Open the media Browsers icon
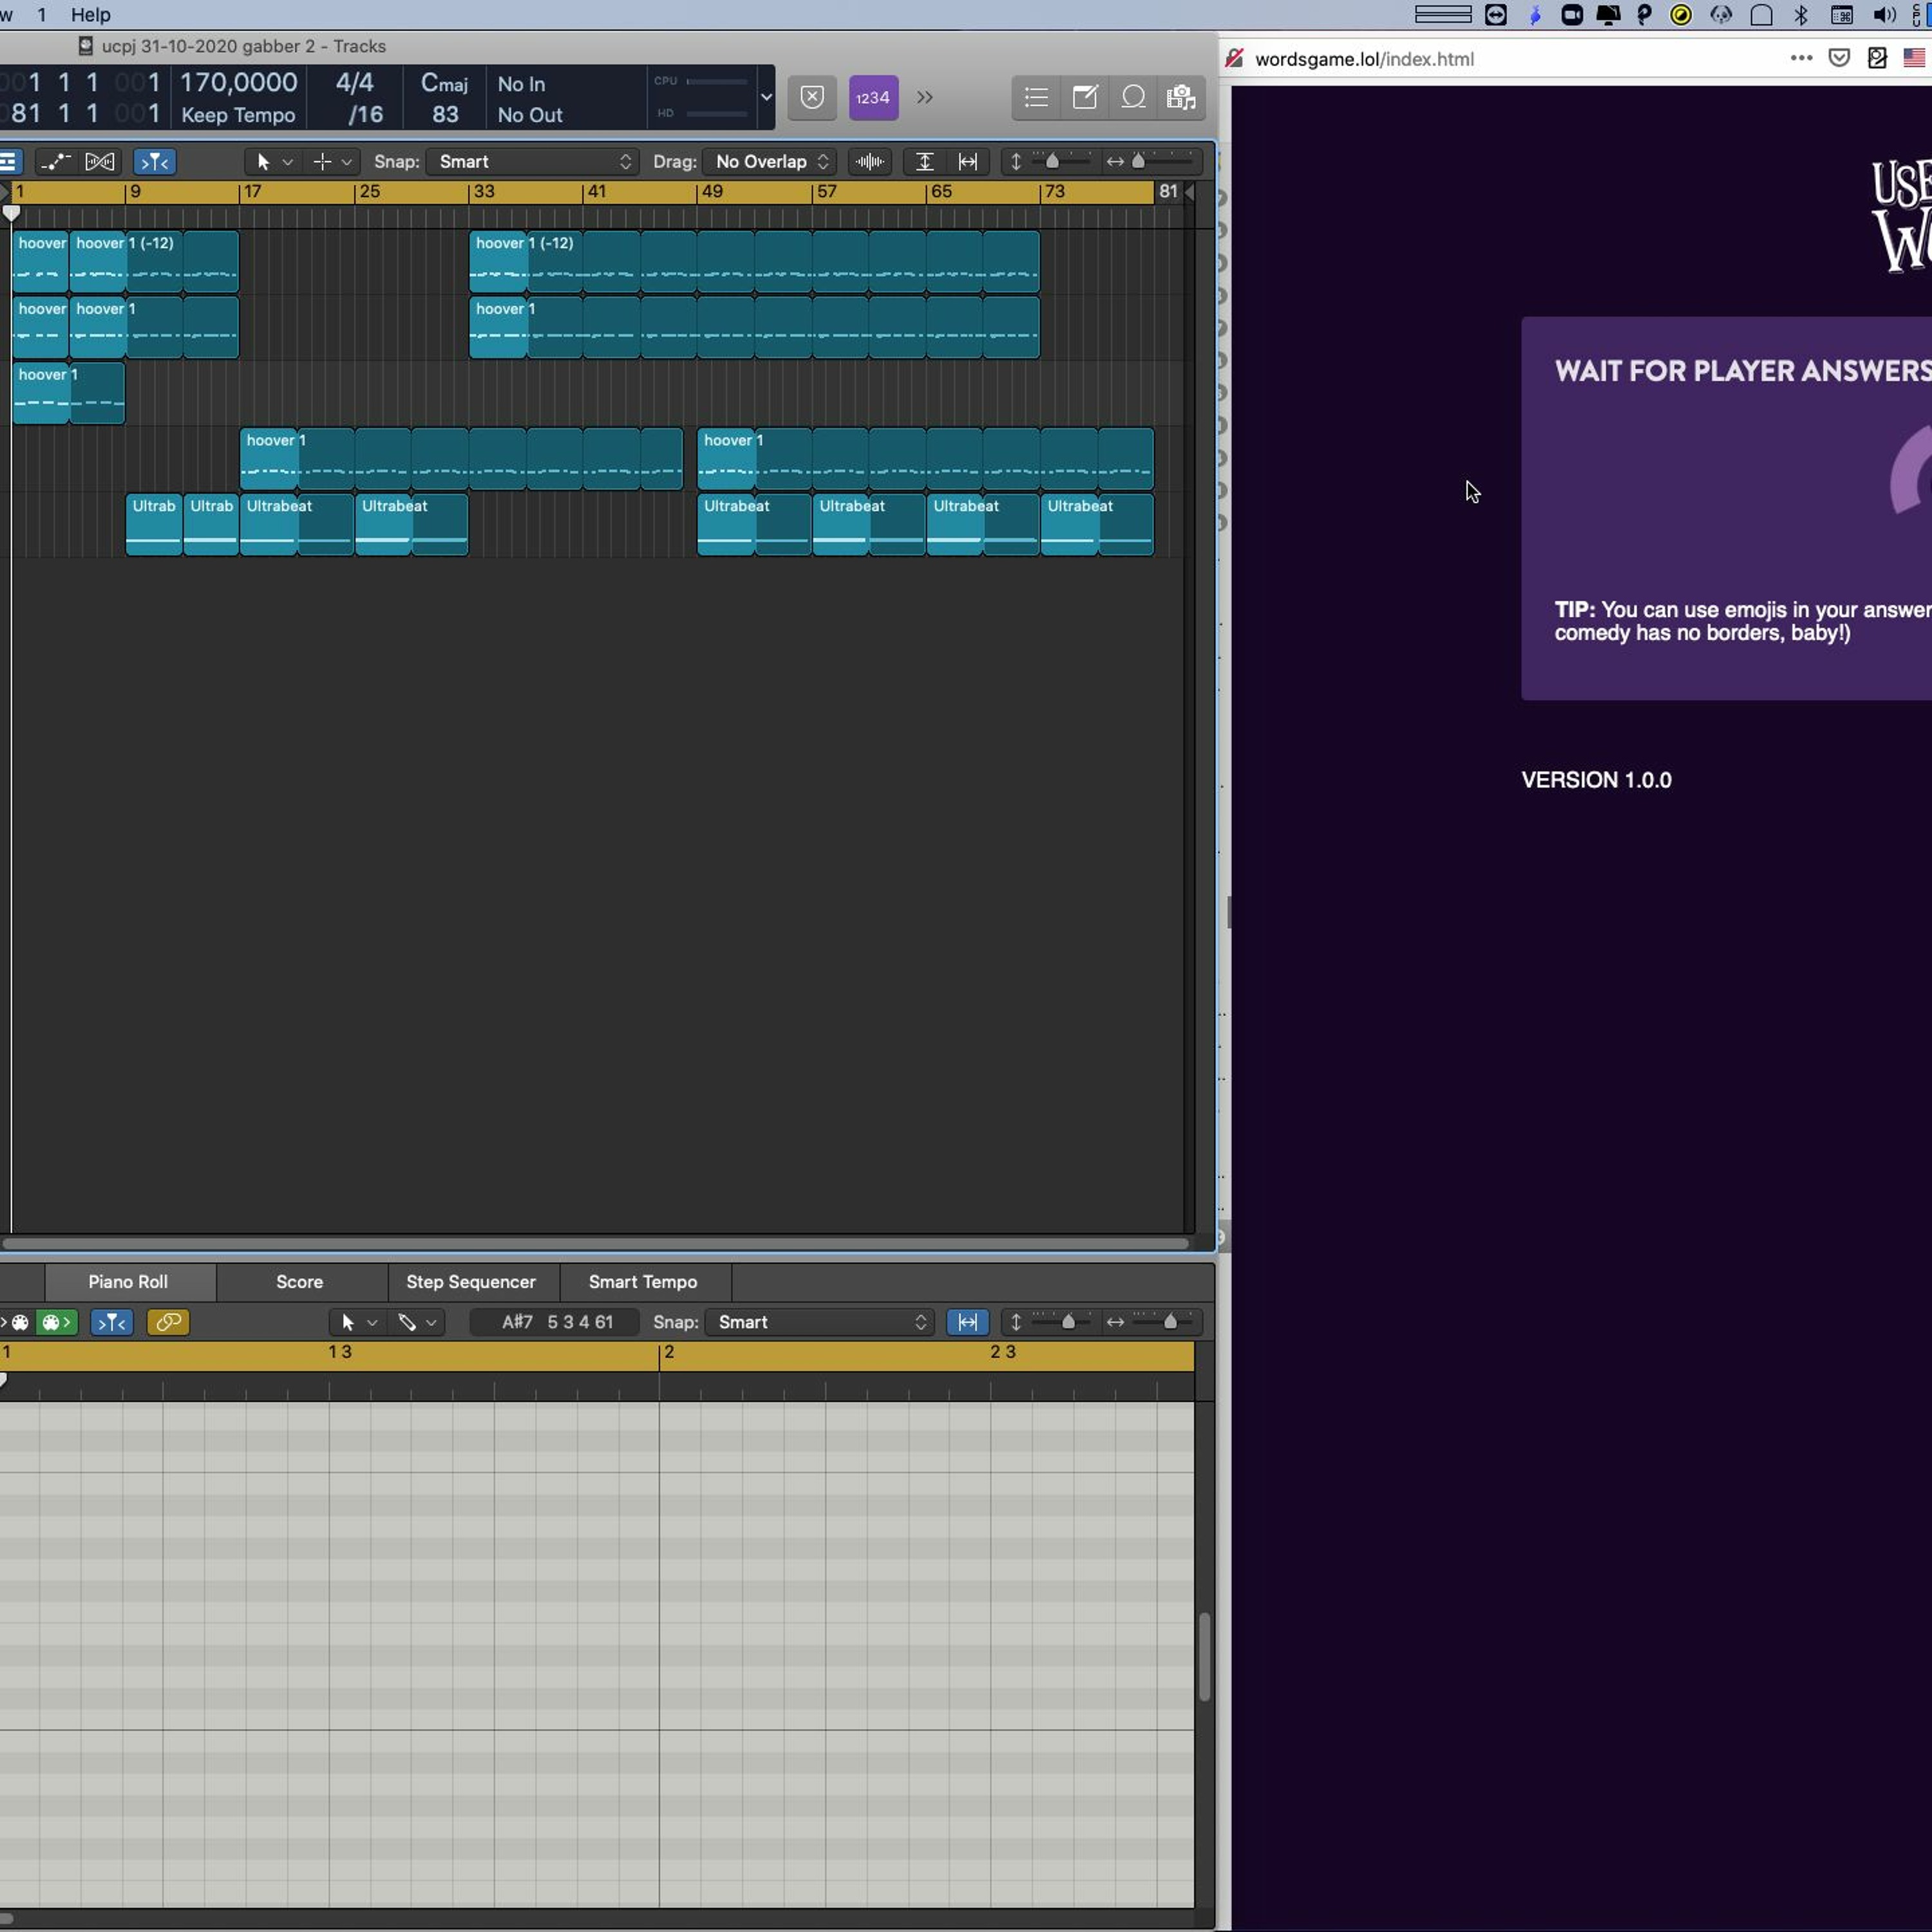Screen dimensions: 1932x1932 point(1181,97)
